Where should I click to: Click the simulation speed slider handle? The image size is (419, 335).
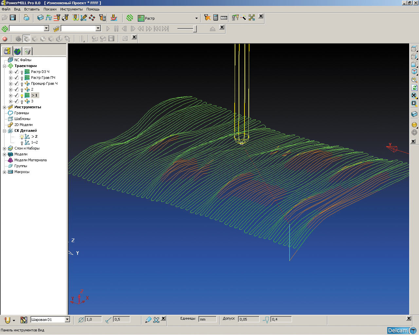tap(195, 29)
